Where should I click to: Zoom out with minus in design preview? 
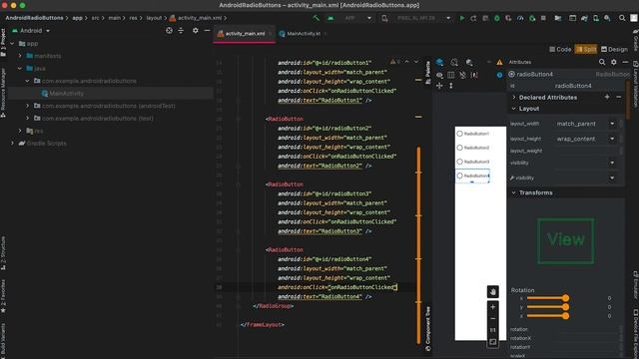(492, 319)
